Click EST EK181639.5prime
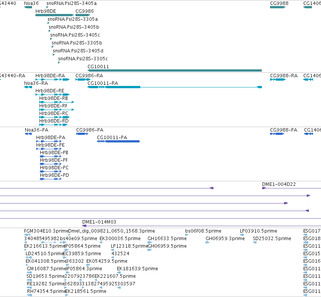This screenshot has width=321, height=297. point(137,269)
